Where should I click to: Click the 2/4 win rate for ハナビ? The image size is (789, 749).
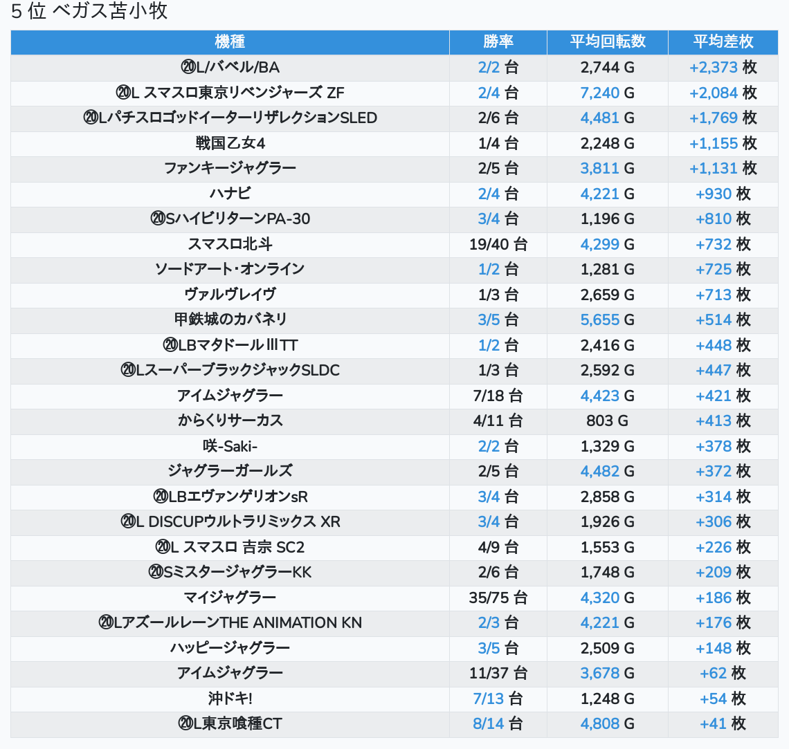coord(489,194)
